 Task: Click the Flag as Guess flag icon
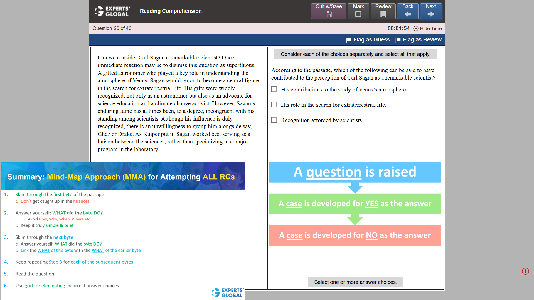point(349,39)
